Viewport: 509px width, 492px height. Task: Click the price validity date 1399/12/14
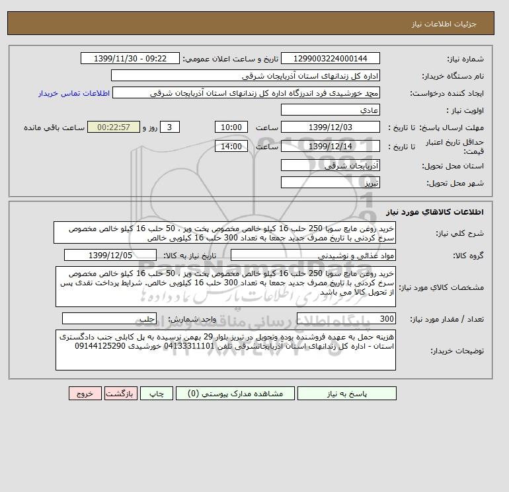tap(330, 146)
